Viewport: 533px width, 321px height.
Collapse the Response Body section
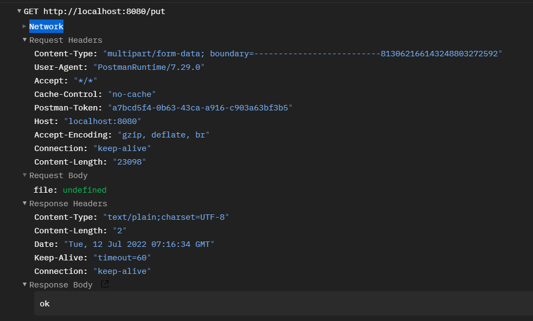coord(24,285)
